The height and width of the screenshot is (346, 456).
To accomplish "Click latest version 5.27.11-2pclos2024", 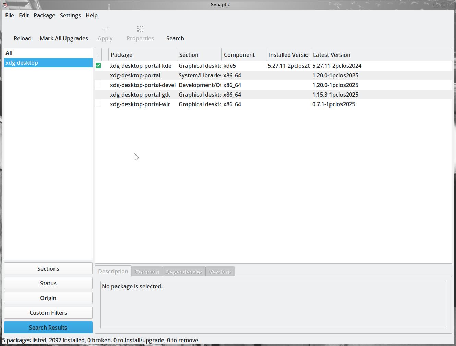I will pos(337,66).
